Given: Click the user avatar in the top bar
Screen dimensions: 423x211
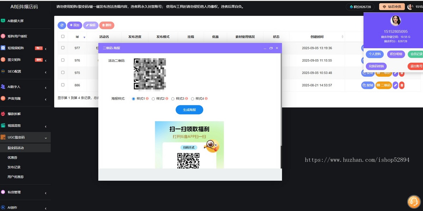Looking at the screenshot, I should (410, 7).
